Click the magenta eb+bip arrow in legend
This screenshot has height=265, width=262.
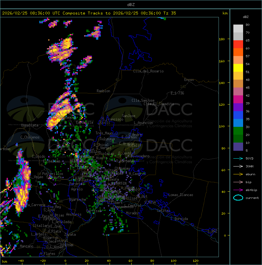click(238, 190)
